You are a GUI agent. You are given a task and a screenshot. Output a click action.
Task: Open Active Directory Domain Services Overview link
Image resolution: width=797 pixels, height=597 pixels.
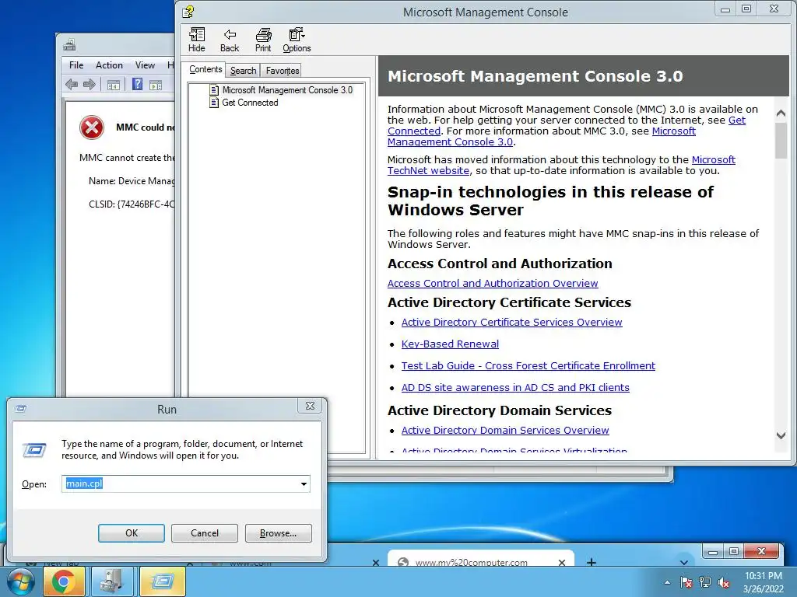coord(504,431)
